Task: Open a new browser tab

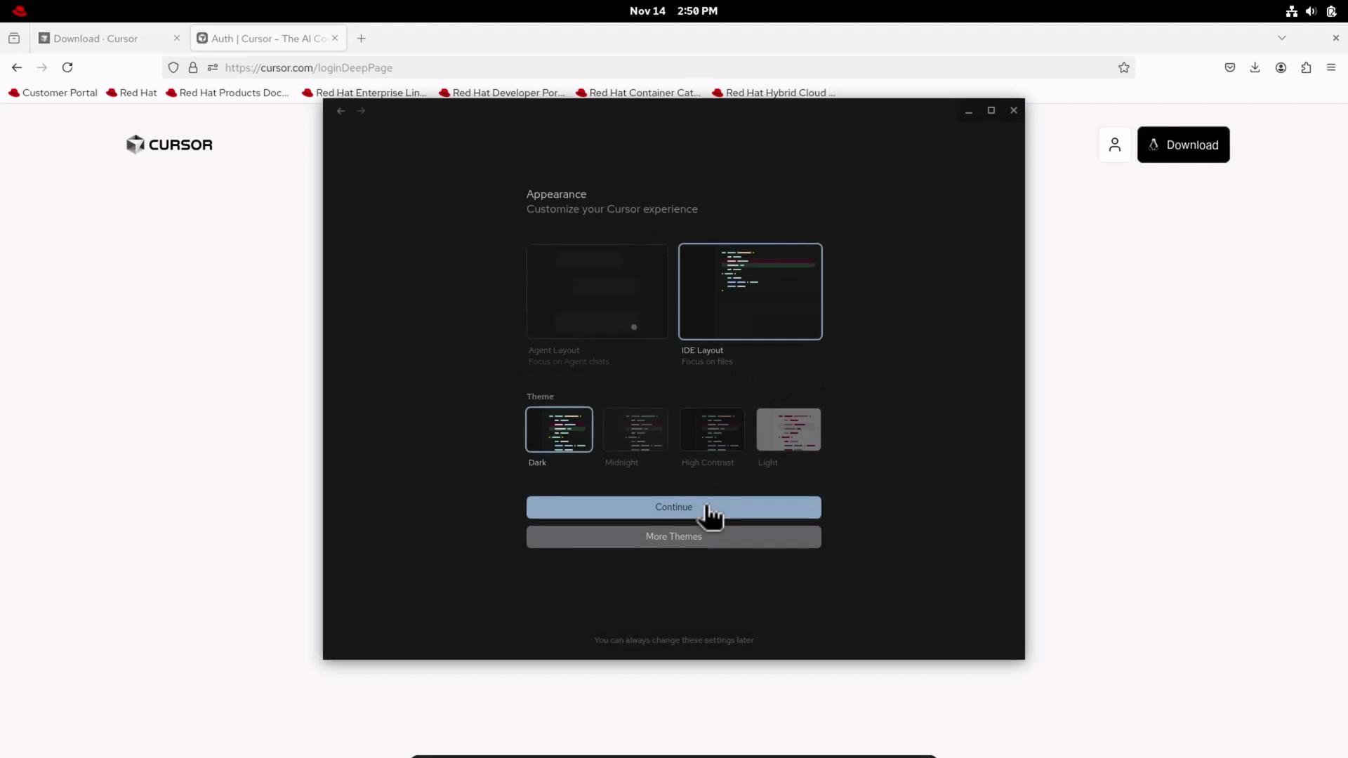Action: pos(362,39)
